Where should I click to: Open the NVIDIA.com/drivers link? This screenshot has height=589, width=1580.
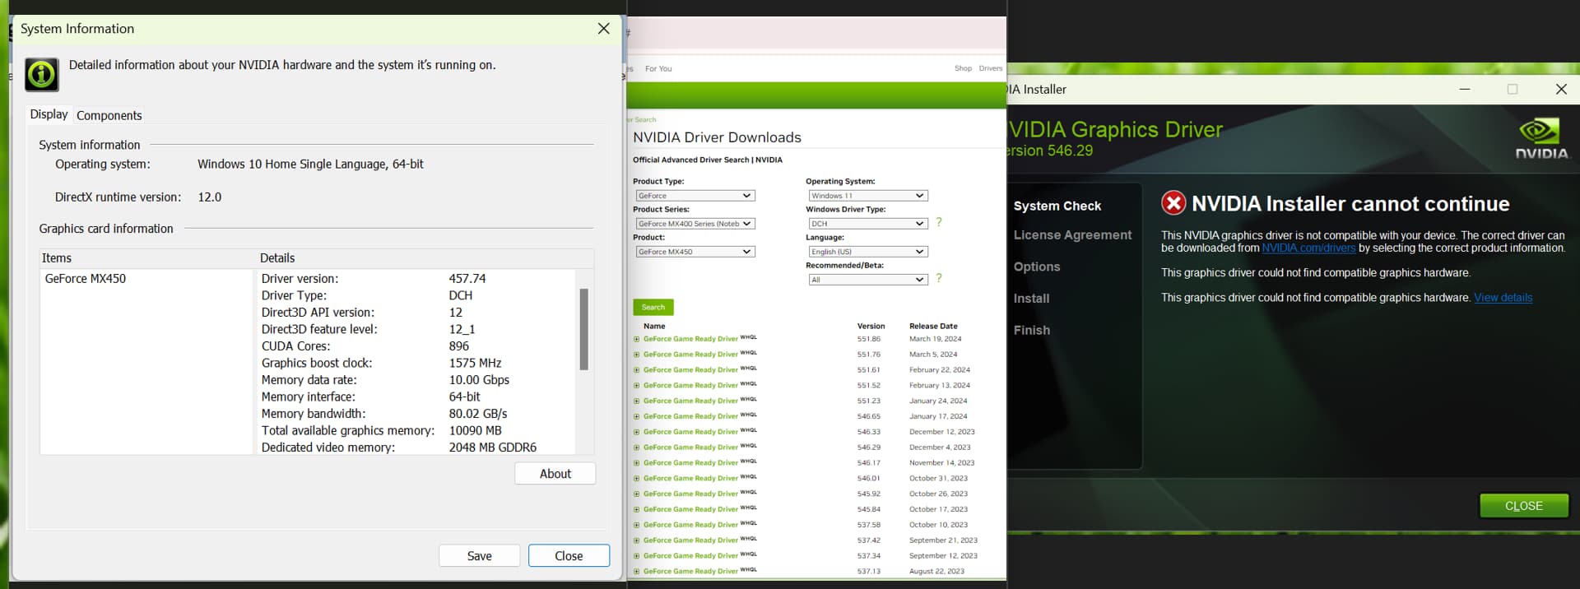(x=1308, y=248)
